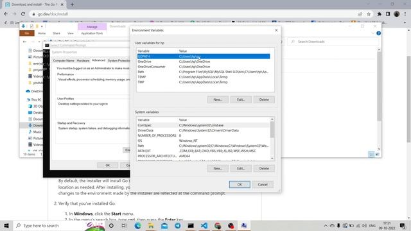This screenshot has height=231, width=411.
Task: Close the Environment Variables dialog
Action: (276, 30)
